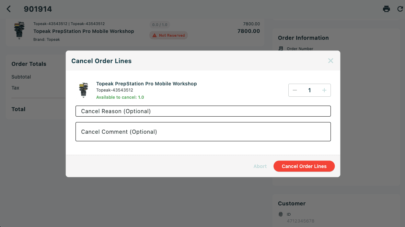Click the fingerprint ID icon under Customer

click(281, 214)
